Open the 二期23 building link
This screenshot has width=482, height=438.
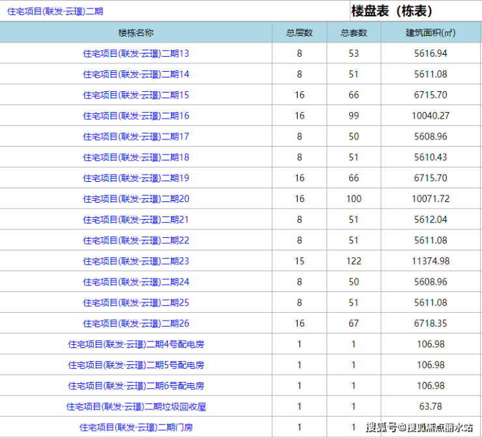[136, 261]
